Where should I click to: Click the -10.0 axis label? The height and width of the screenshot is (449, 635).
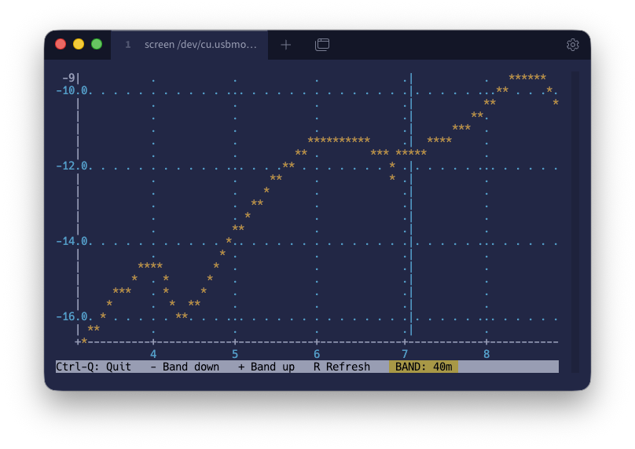pos(72,90)
